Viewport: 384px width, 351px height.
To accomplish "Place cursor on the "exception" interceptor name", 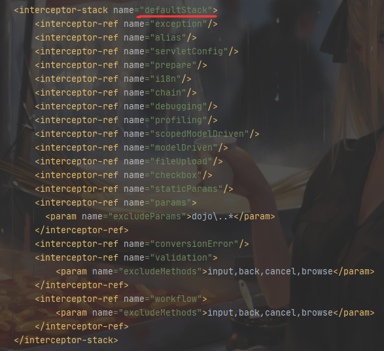I will click(x=179, y=24).
